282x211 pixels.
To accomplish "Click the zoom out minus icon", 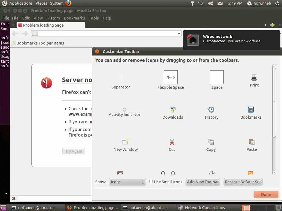I will coord(163,173).
